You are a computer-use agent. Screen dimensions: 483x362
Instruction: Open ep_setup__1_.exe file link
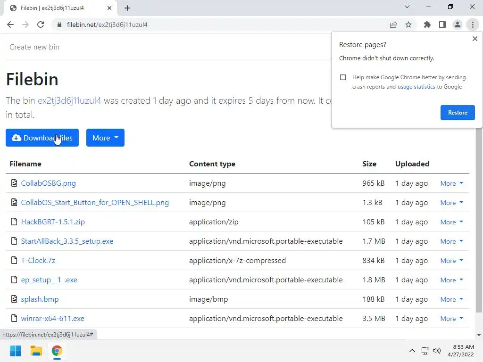point(49,280)
